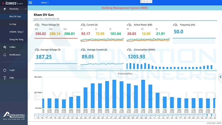Click the timeline range slider below chart
Viewport: 222px width, 125px height.
(x=125, y=115)
